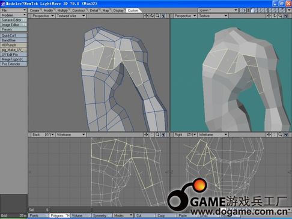Open the Modeler dropdown menu
Viewport: 292px width, 219px height.
[x=13, y=15]
